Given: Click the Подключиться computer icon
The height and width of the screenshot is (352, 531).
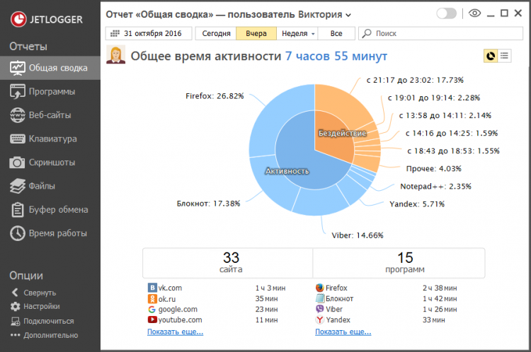Looking at the screenshot, I should click(16, 321).
